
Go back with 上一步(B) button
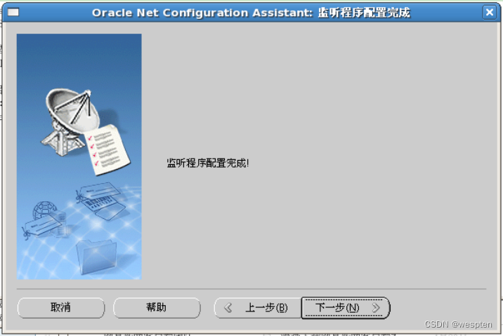258,308
